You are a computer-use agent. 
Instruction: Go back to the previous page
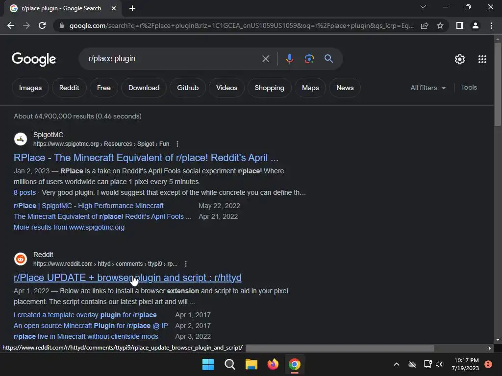pos(11,25)
